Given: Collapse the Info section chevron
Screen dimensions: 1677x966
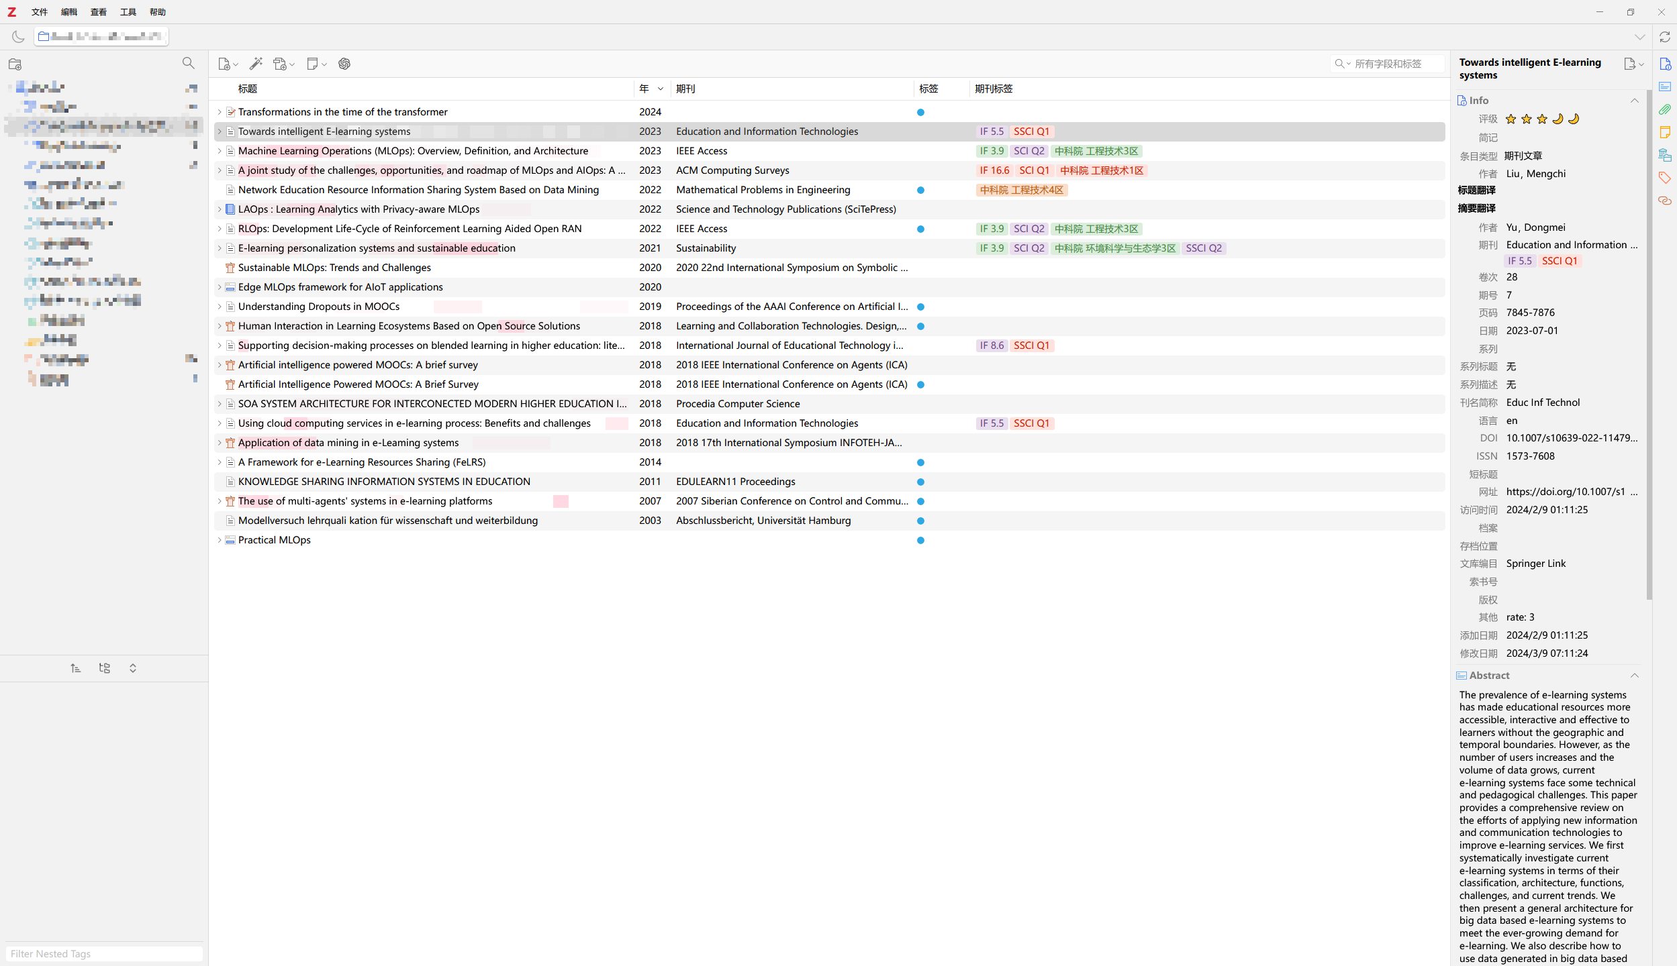Looking at the screenshot, I should pyautogui.click(x=1634, y=101).
